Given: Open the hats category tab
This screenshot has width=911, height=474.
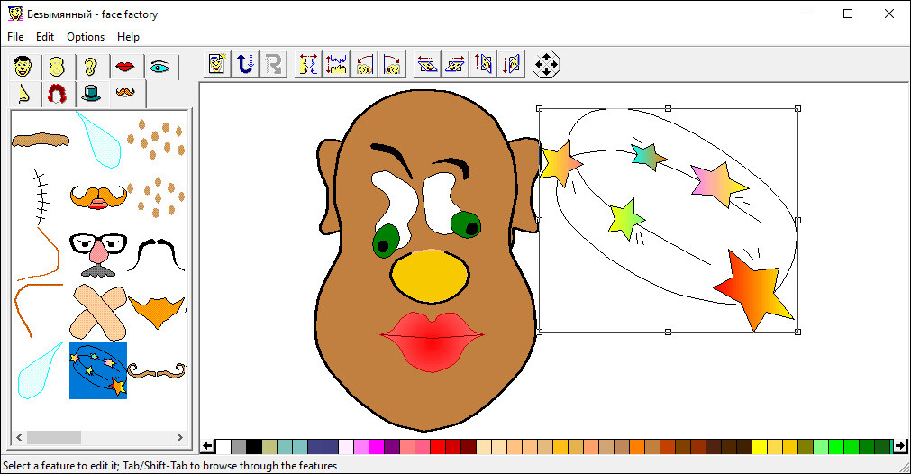Looking at the screenshot, I should [x=91, y=94].
